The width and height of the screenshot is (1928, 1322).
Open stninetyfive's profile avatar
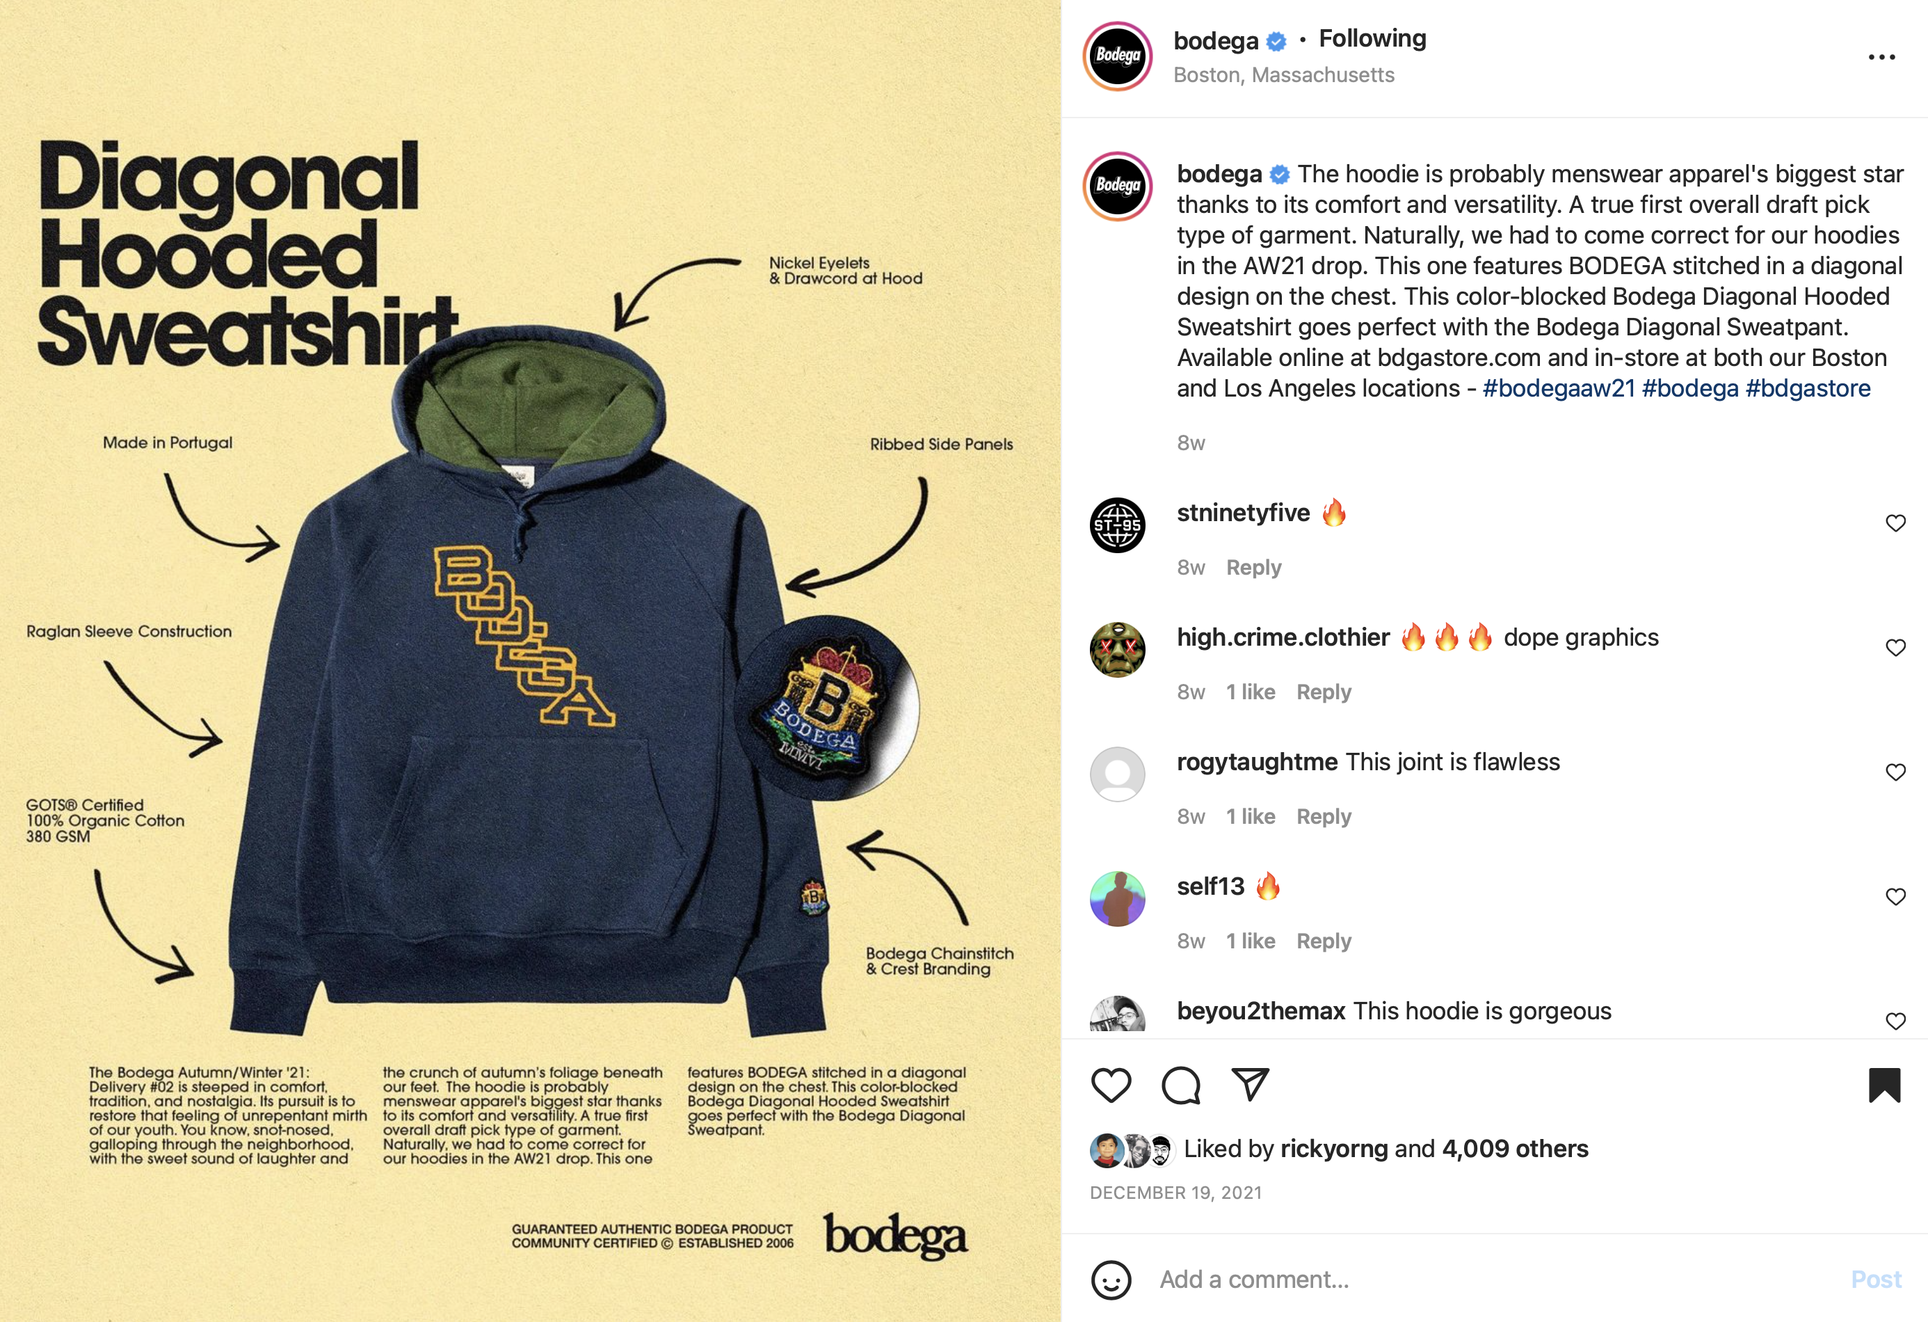point(1116,525)
